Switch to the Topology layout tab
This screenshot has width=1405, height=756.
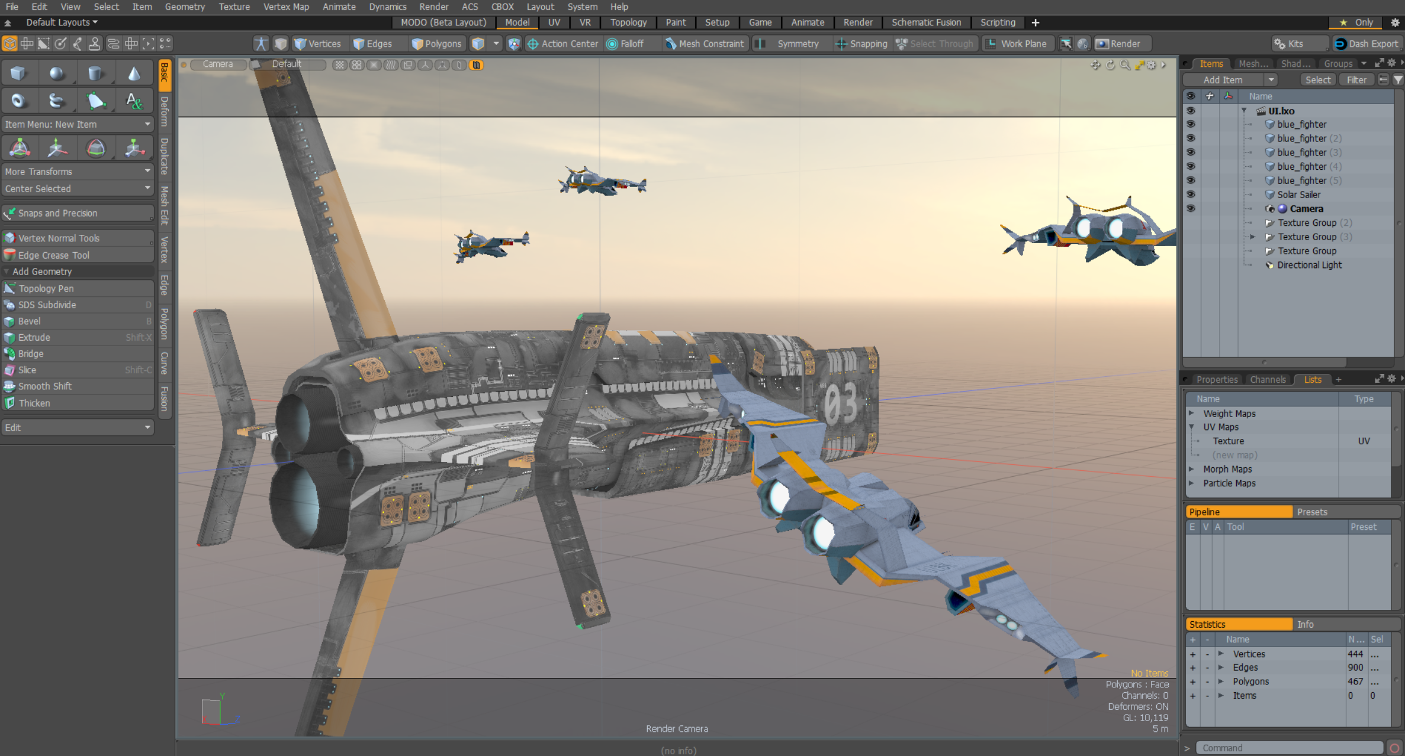(x=628, y=22)
